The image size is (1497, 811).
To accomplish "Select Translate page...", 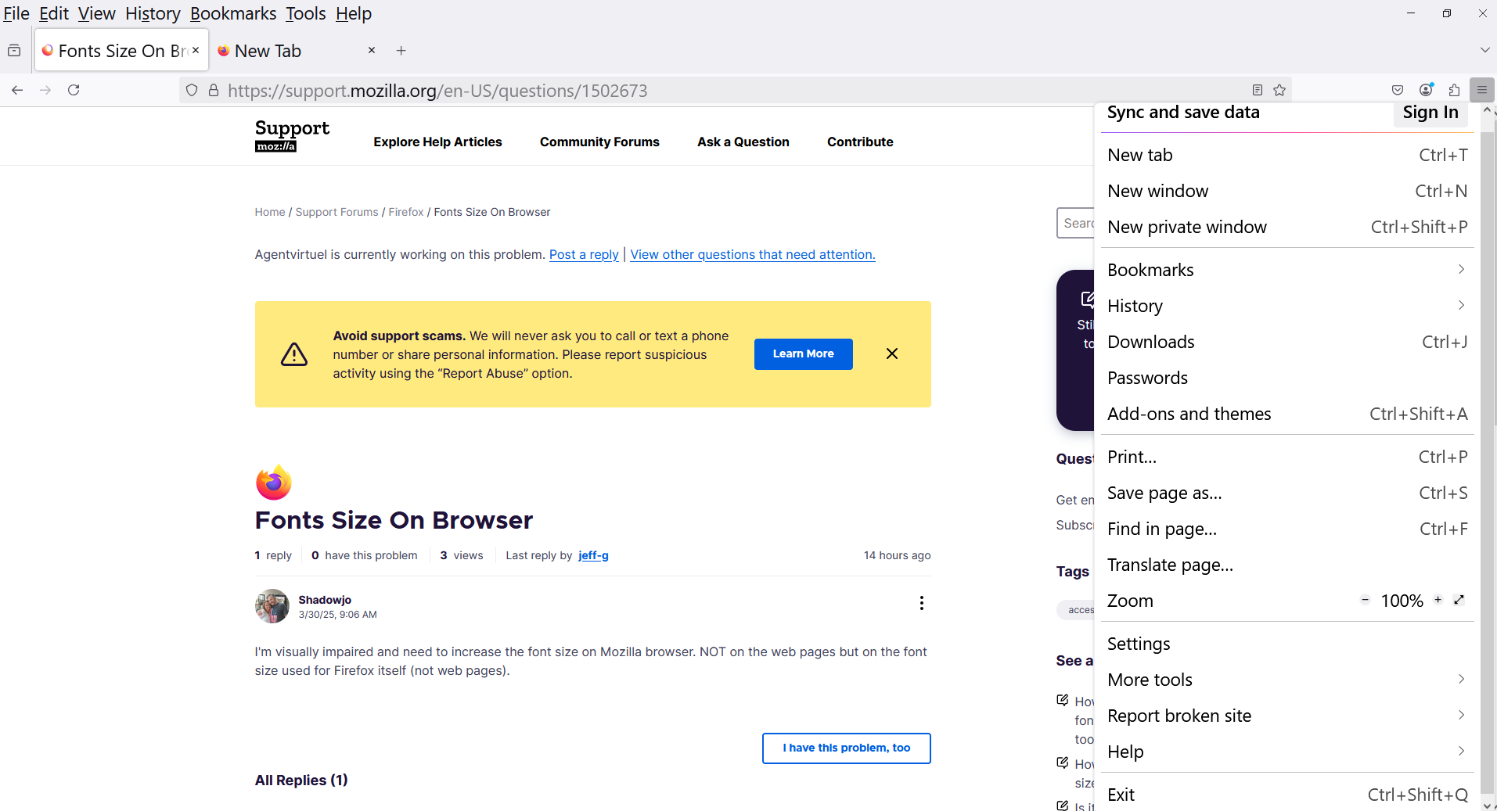I will point(1286,565).
